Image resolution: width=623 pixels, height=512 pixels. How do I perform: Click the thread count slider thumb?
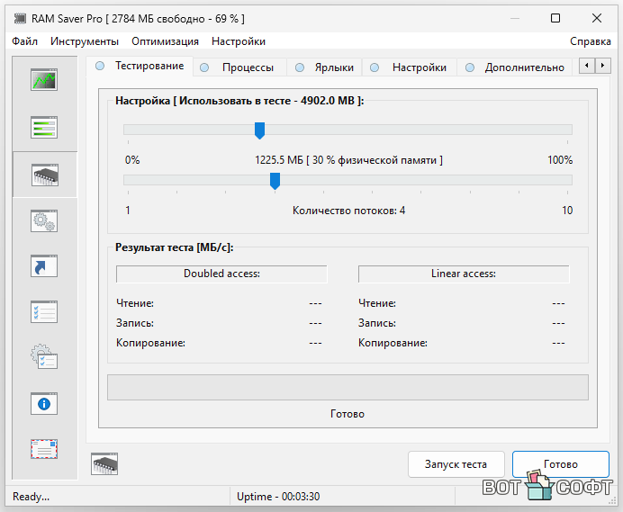click(275, 181)
